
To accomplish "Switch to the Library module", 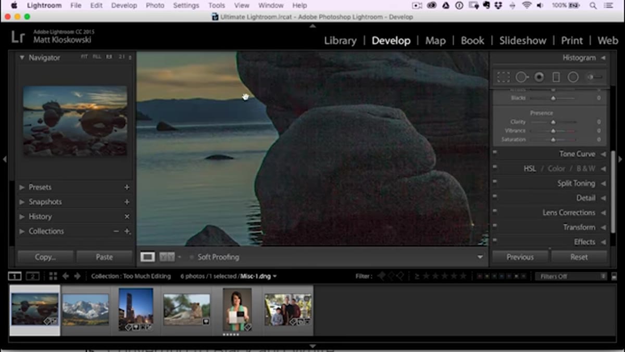I will tap(340, 41).
